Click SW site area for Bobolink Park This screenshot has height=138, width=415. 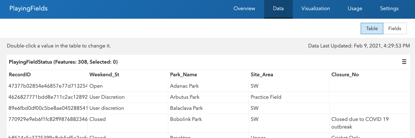[289, 123]
